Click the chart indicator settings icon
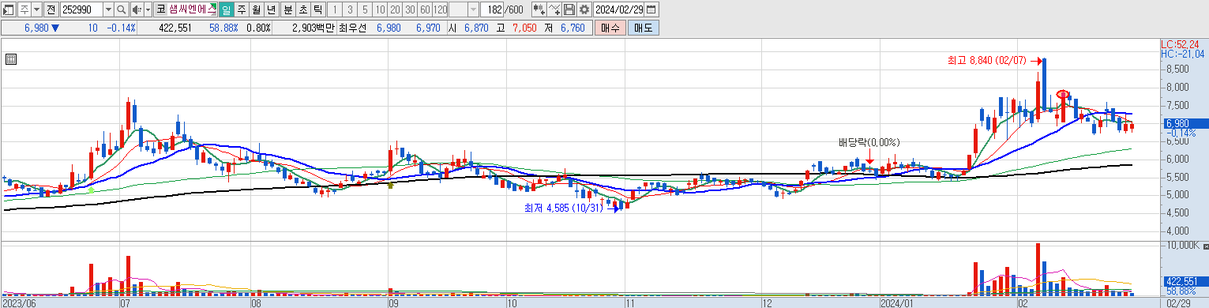The height and width of the screenshot is (308, 1209). click(x=539, y=9)
